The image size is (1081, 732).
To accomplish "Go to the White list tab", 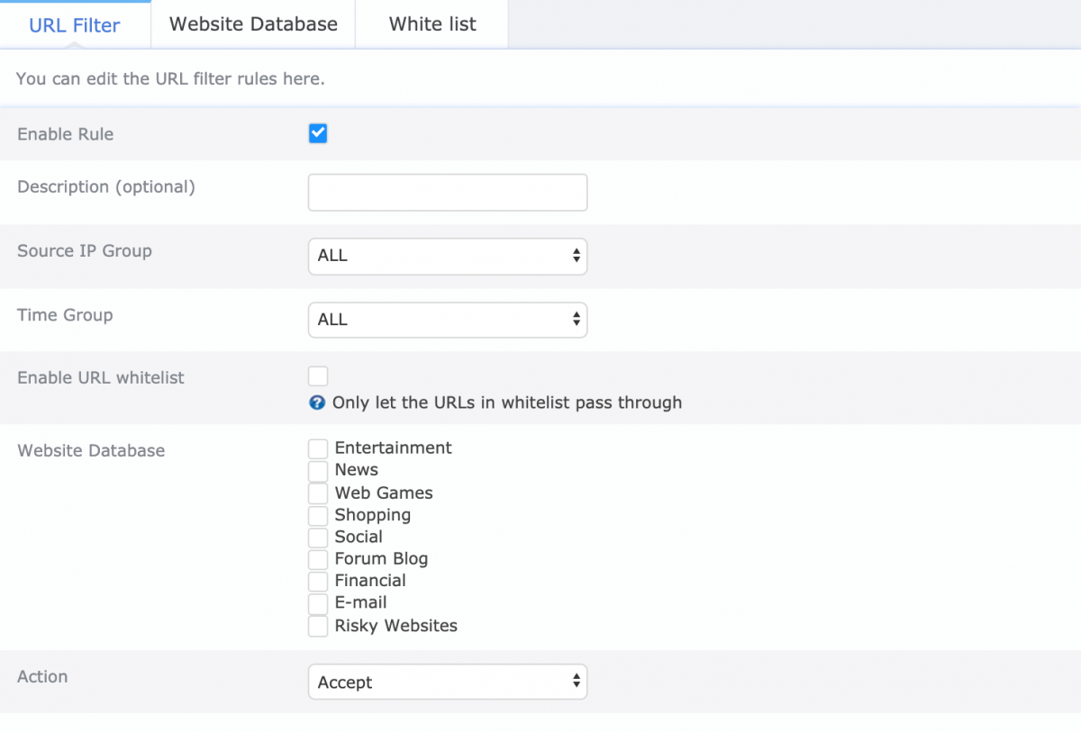I will pos(432,24).
